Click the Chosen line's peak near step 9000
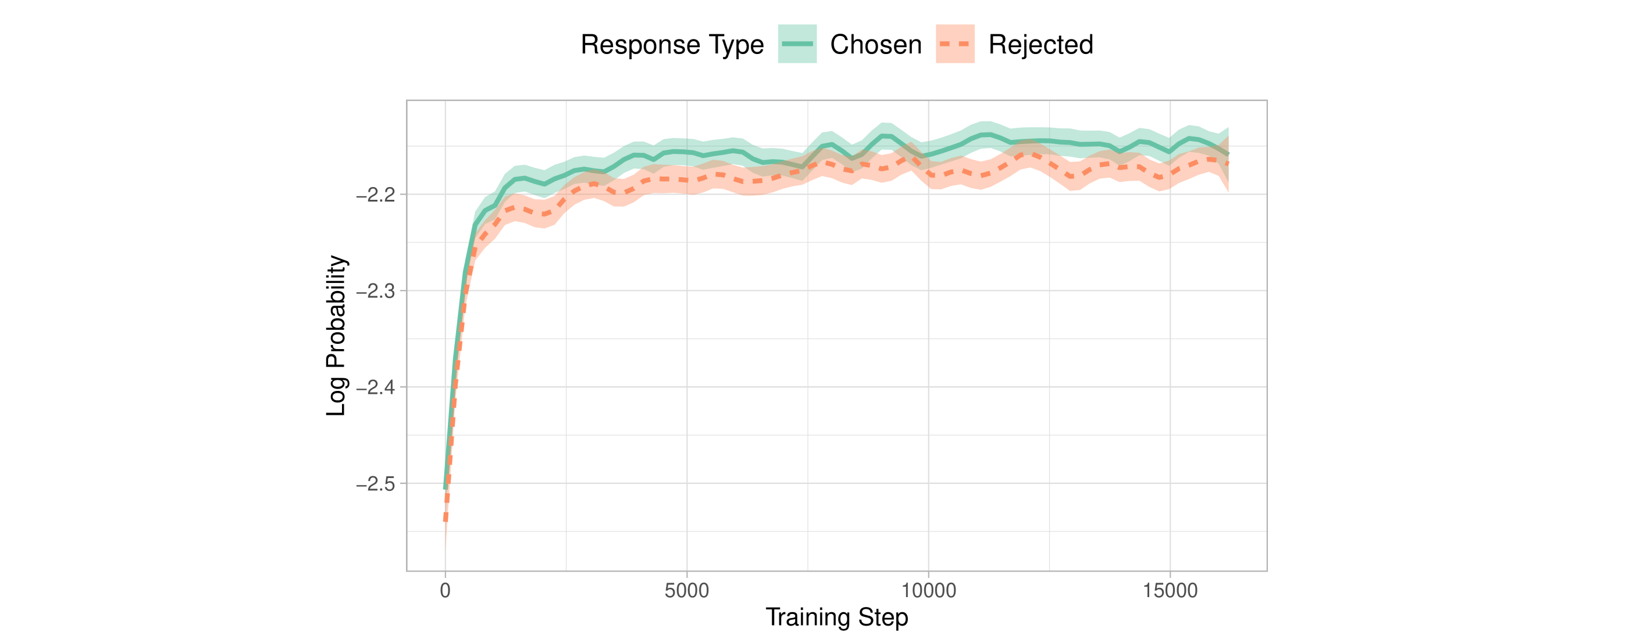Screen dimensions: 1625x643 pyautogui.click(x=886, y=135)
